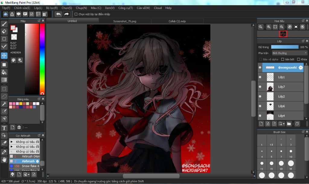This screenshot has height=184, width=309.
Task: Hide the Lớp6 layer
Action: click(x=260, y=106)
